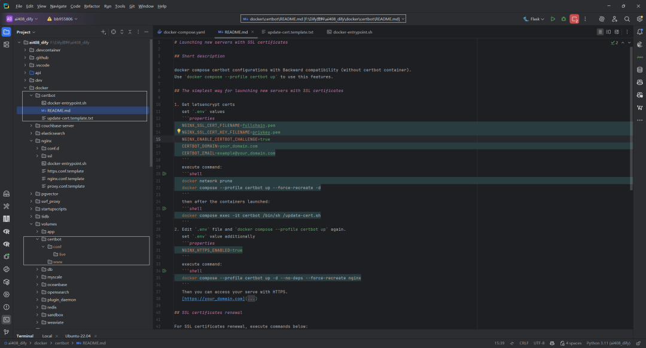The height and width of the screenshot is (348, 646).
Task: Change CRLF line separator in status bar
Action: pyautogui.click(x=523, y=343)
